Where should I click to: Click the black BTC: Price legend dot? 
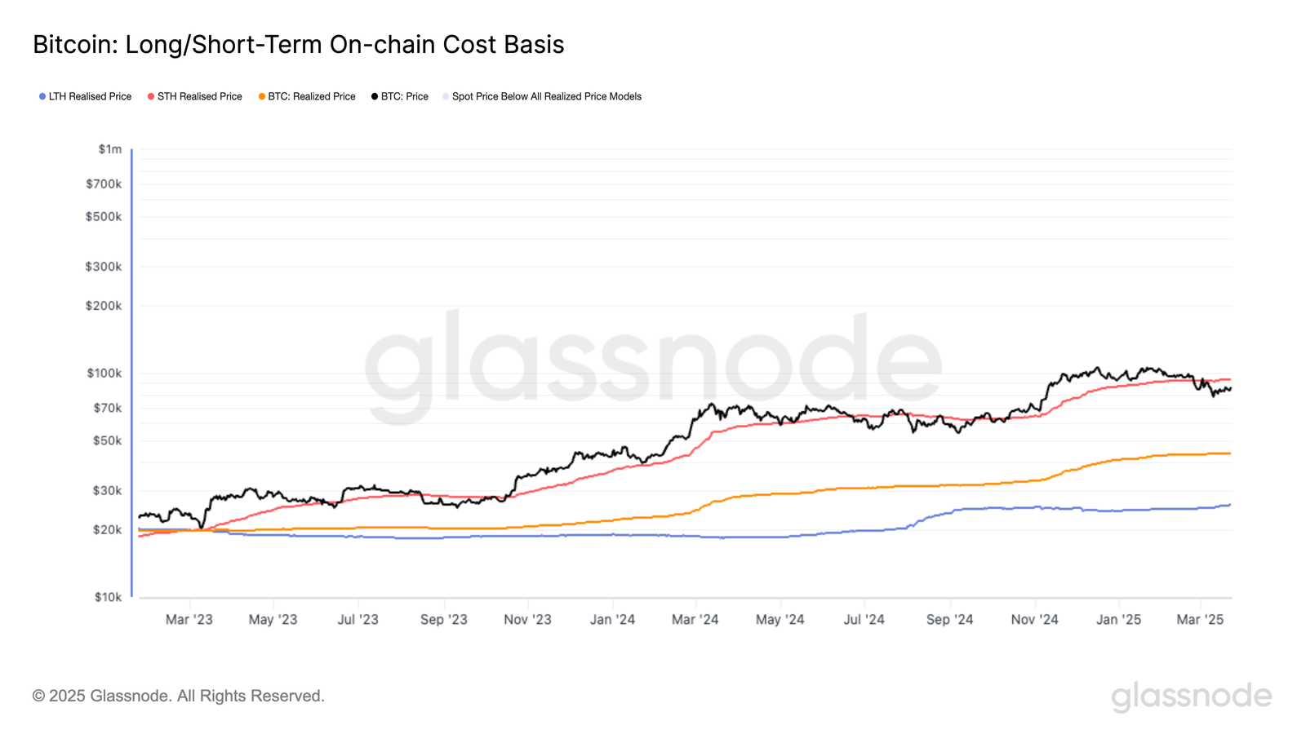pos(375,96)
